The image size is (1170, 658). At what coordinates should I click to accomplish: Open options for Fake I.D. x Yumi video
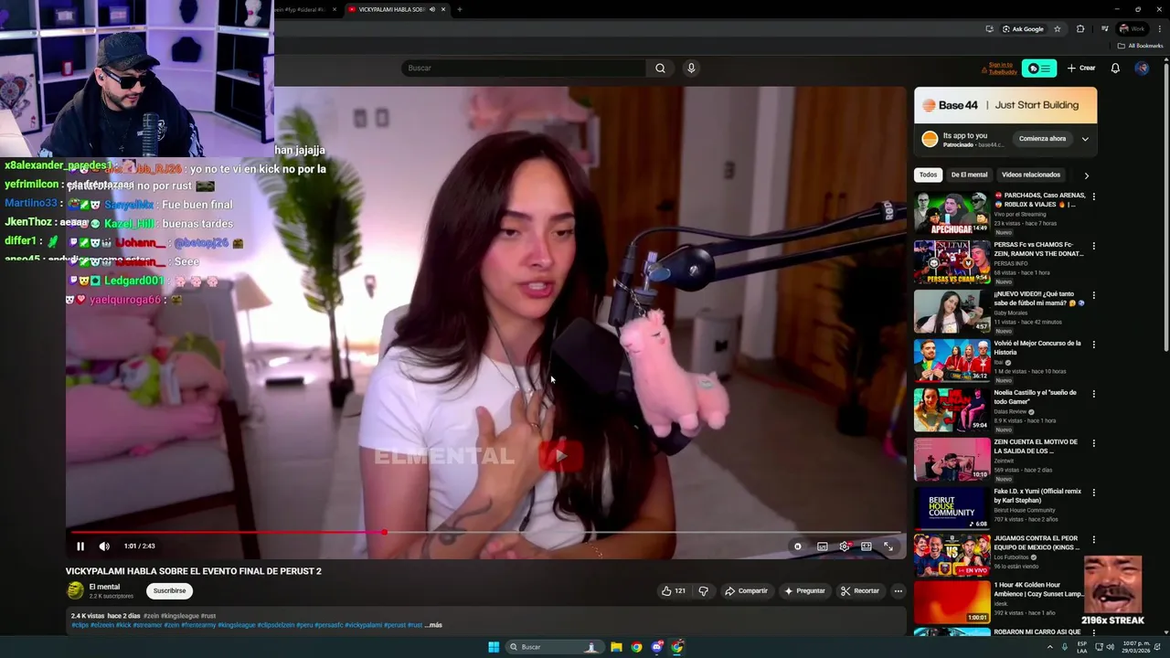click(x=1093, y=493)
